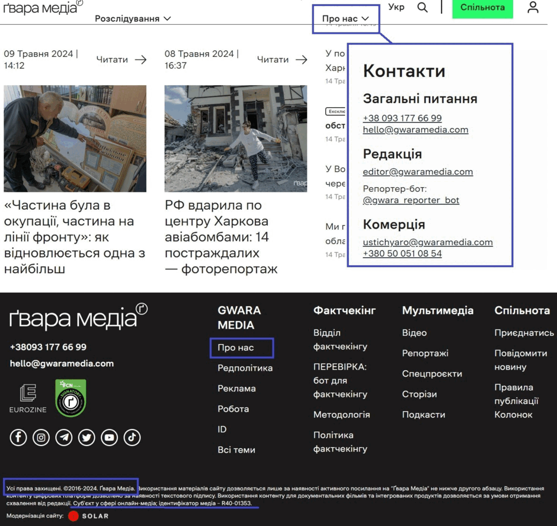The height and width of the screenshot is (526, 557).
Task: Click the Ґвара Медіа header logo
Action: (43, 7)
